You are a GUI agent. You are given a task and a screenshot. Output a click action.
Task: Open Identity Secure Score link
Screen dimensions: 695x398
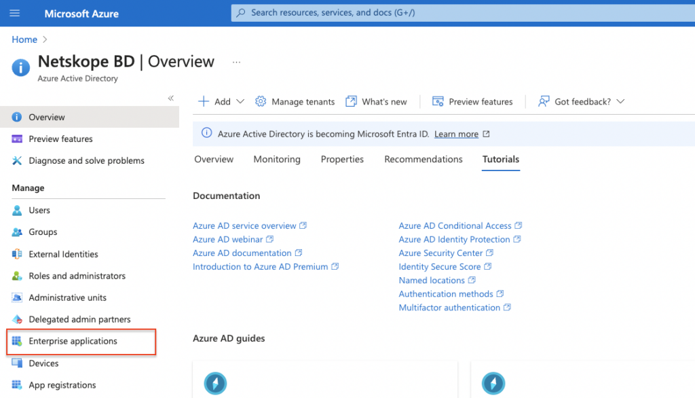tap(440, 267)
